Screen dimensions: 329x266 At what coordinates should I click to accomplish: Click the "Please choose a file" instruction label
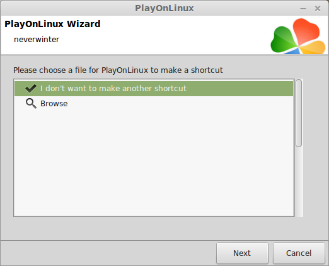pos(118,70)
